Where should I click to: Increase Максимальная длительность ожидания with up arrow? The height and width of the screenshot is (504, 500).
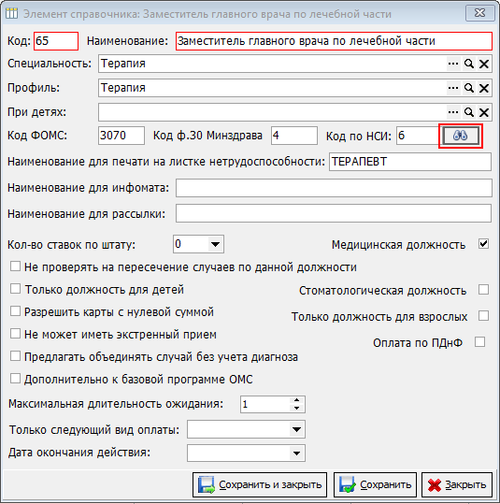tap(296, 400)
